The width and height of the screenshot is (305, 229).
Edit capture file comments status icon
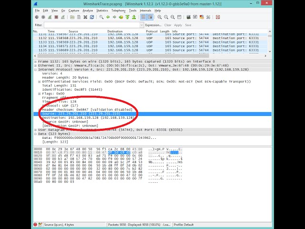coord(40,225)
